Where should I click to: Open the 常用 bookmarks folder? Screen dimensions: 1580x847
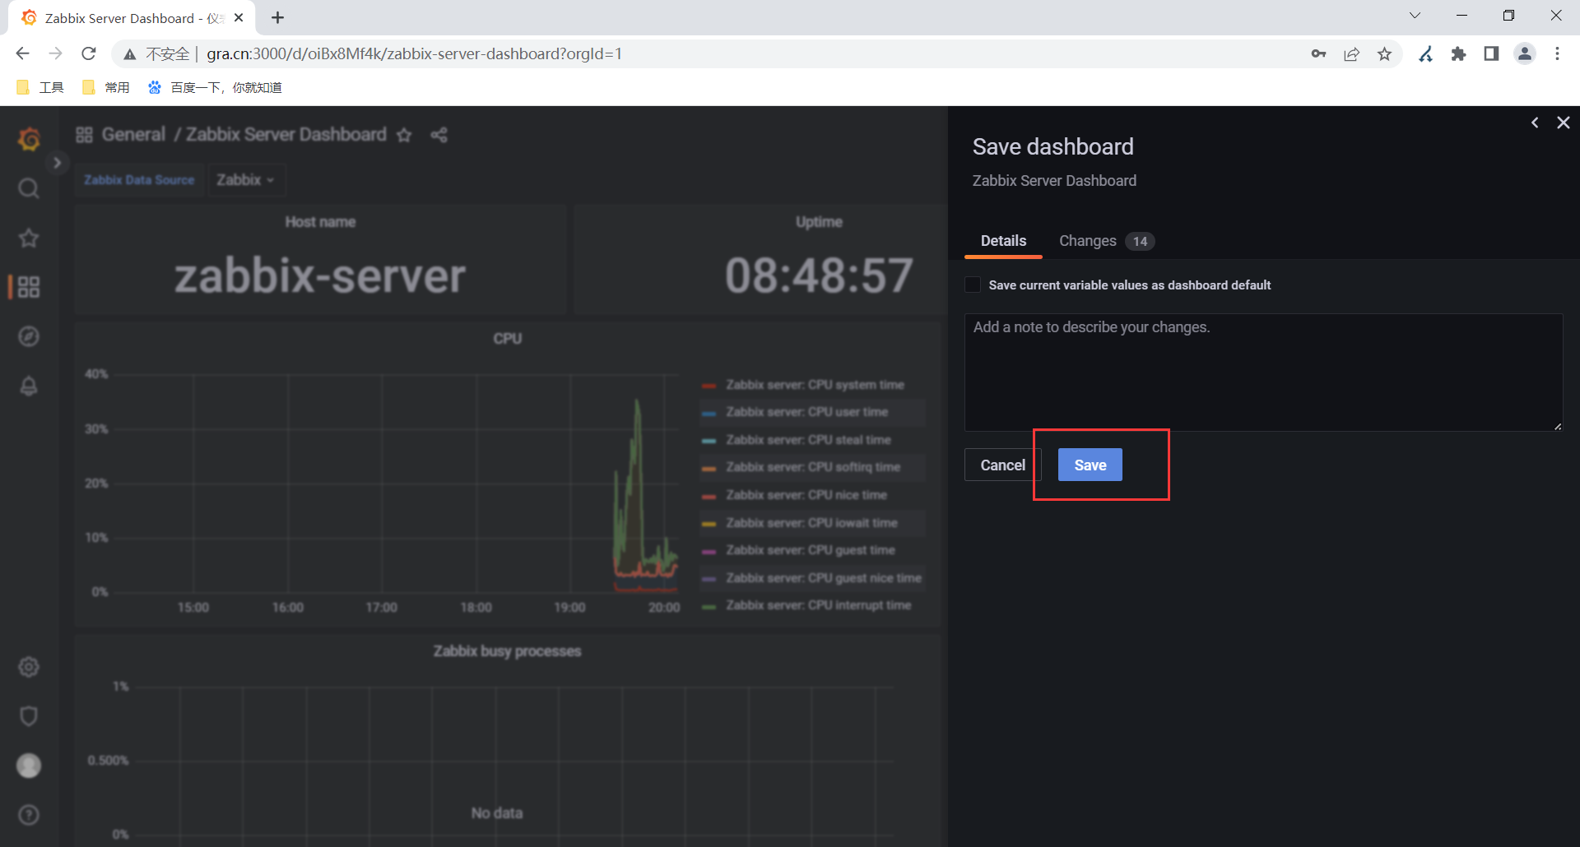coord(106,87)
